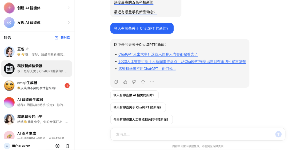Click the compass icon for discovering AI agents
This screenshot has height=150, width=288.
tap(9, 22)
